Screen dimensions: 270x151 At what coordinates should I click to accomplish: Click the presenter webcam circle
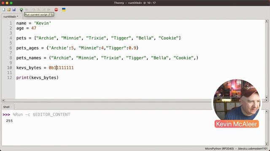point(237,101)
